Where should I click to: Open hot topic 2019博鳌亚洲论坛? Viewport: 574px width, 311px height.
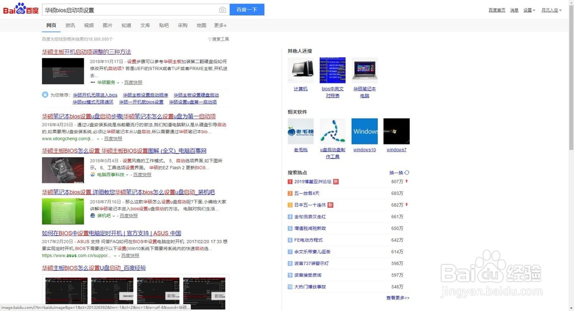pyautogui.click(x=313, y=181)
